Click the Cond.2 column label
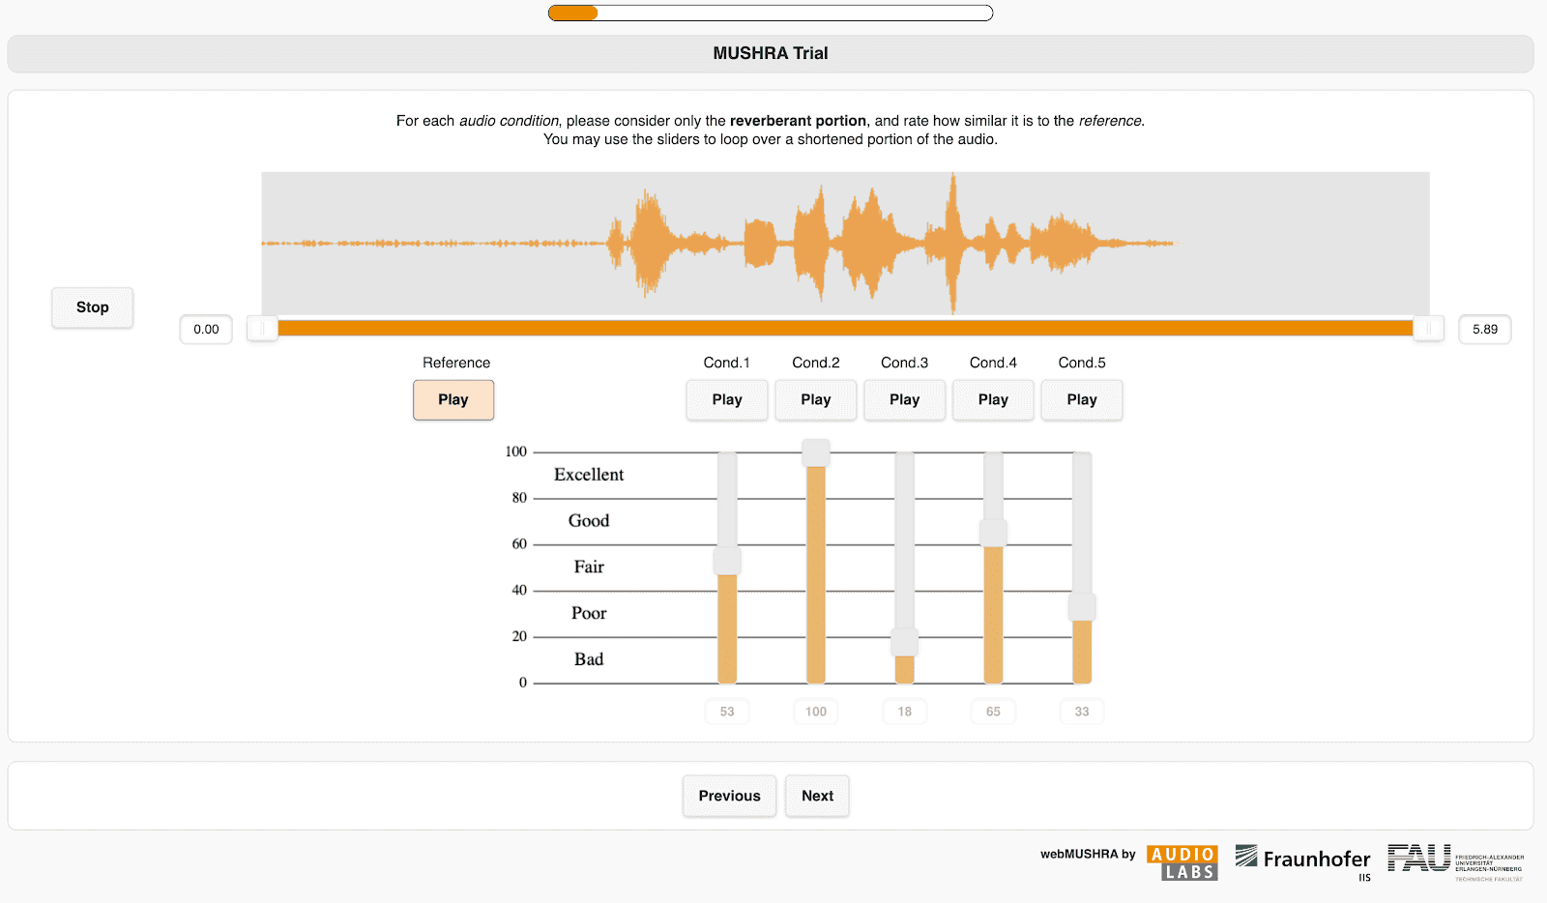Viewport: 1547px width, 903px height. [x=816, y=363]
